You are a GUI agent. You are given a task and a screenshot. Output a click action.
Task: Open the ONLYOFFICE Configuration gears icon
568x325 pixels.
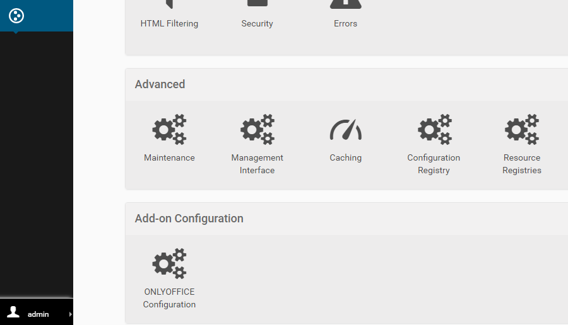pyautogui.click(x=169, y=263)
